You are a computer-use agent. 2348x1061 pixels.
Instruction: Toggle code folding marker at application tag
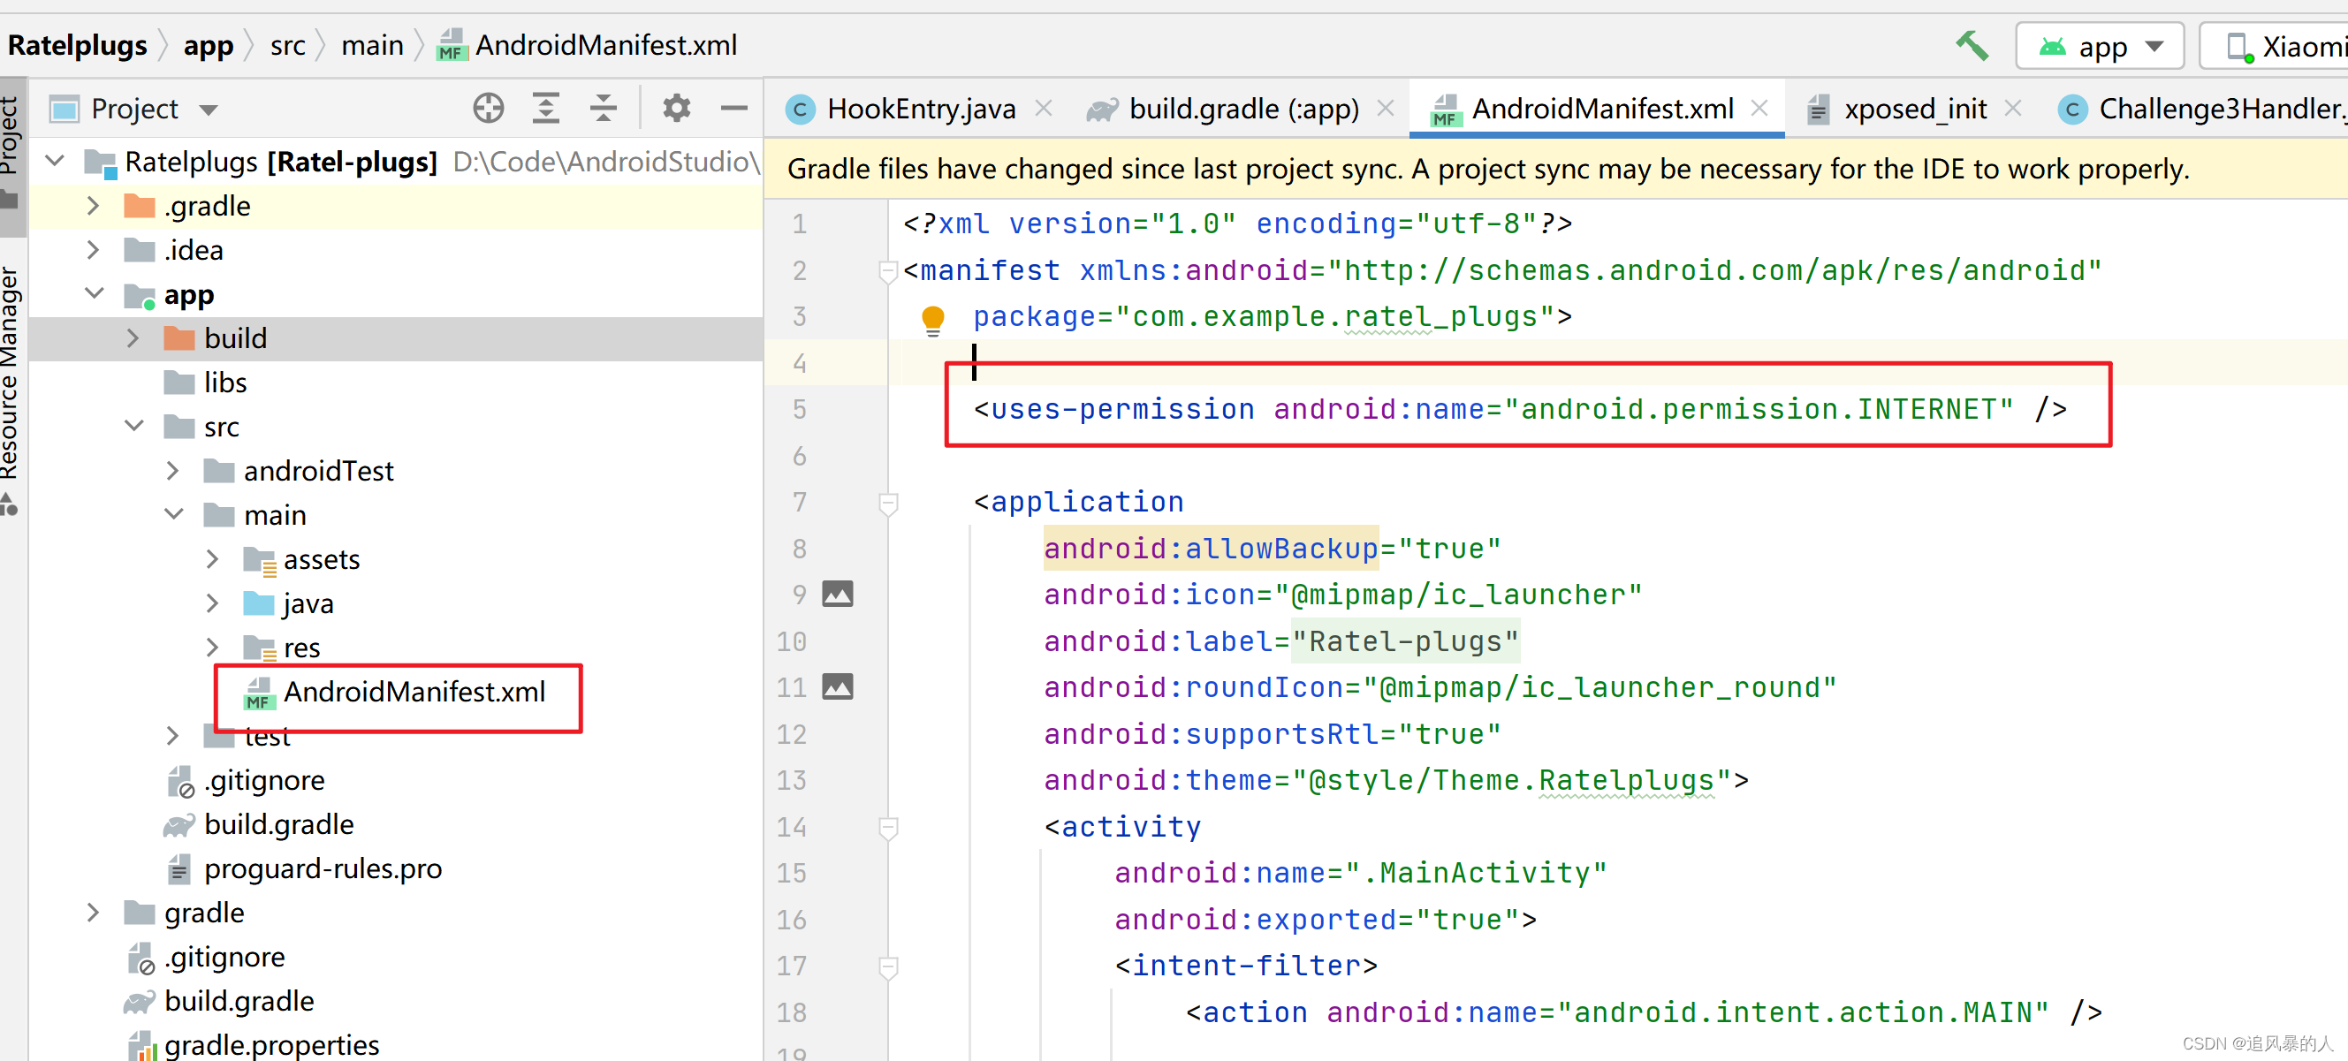point(888,503)
